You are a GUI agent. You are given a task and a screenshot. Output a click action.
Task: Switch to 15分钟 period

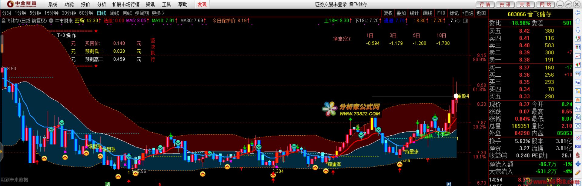51,13
